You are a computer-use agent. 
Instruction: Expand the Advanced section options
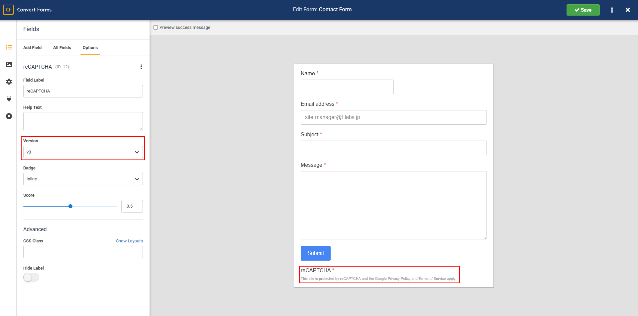[x=35, y=229]
